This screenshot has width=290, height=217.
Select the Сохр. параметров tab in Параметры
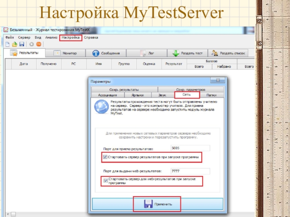(x=191, y=89)
